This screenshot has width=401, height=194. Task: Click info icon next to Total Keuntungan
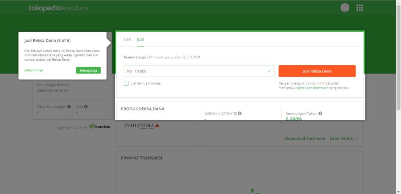click(x=69, y=107)
